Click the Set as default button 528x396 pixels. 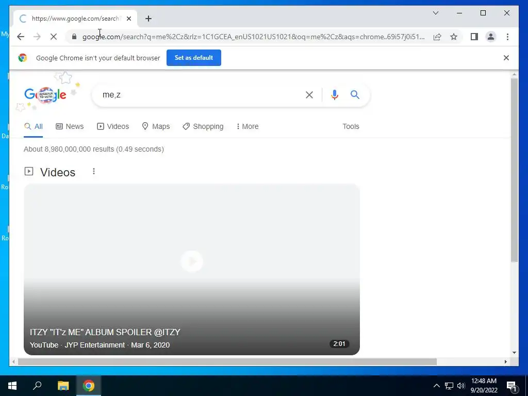[x=194, y=58]
